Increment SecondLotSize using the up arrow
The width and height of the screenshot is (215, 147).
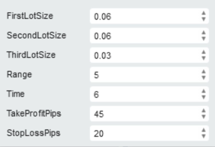click(x=204, y=33)
